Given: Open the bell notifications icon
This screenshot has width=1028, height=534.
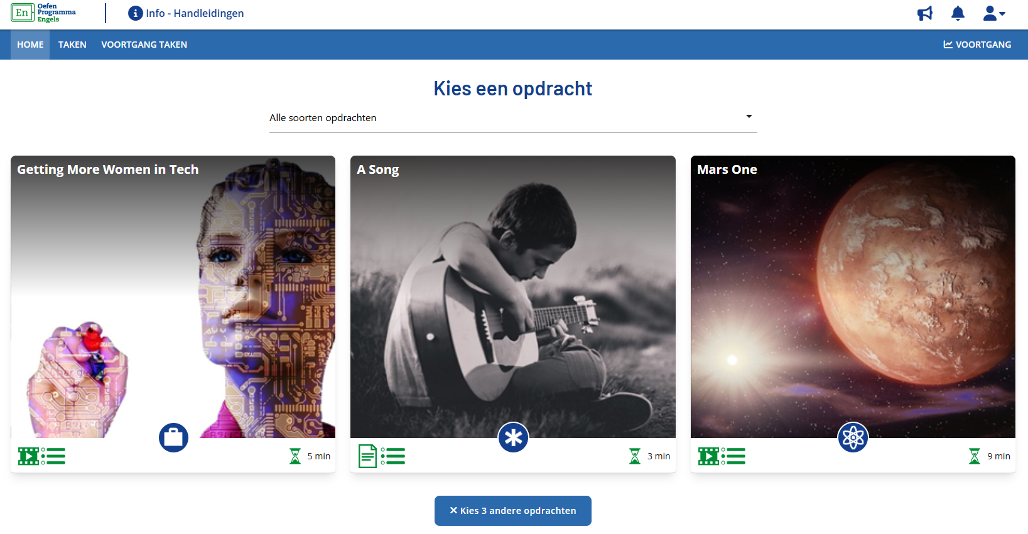Looking at the screenshot, I should (958, 13).
